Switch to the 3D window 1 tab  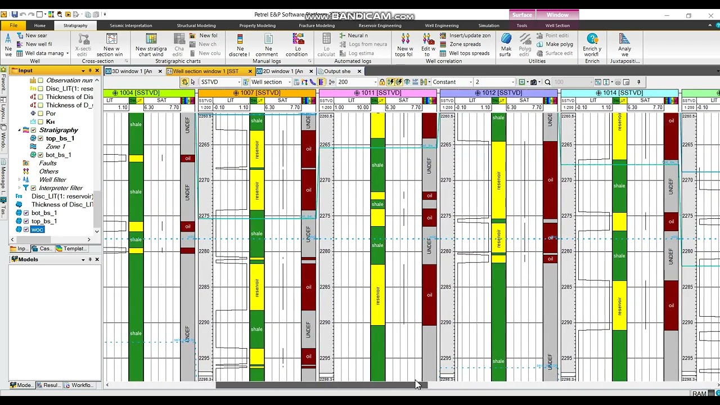[132, 71]
